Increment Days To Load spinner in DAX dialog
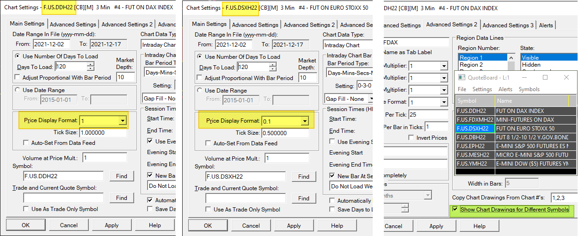This screenshot has width=578, height=236. point(91,65)
